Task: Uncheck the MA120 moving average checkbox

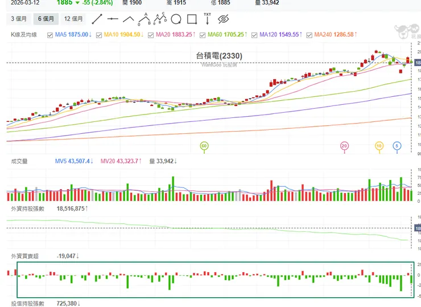Action: tap(254, 35)
